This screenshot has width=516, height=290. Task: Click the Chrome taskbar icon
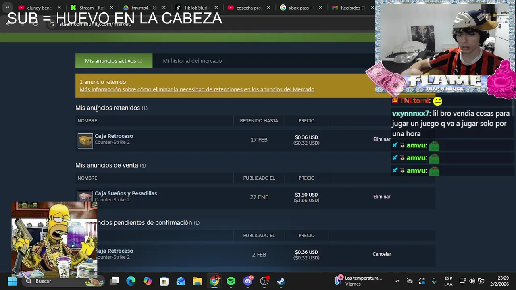(x=214, y=281)
